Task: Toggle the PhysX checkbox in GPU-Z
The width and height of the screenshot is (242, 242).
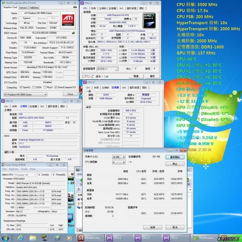Action: tap(45, 87)
